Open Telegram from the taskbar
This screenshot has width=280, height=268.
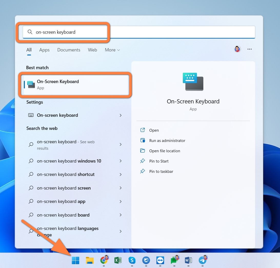click(203, 260)
